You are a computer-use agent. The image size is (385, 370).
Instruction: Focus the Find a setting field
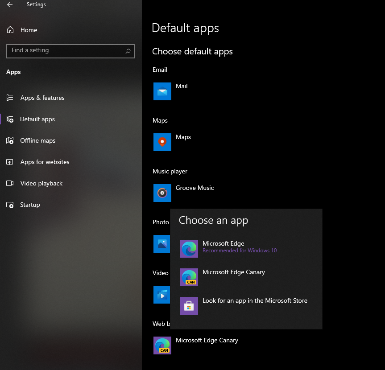click(70, 51)
